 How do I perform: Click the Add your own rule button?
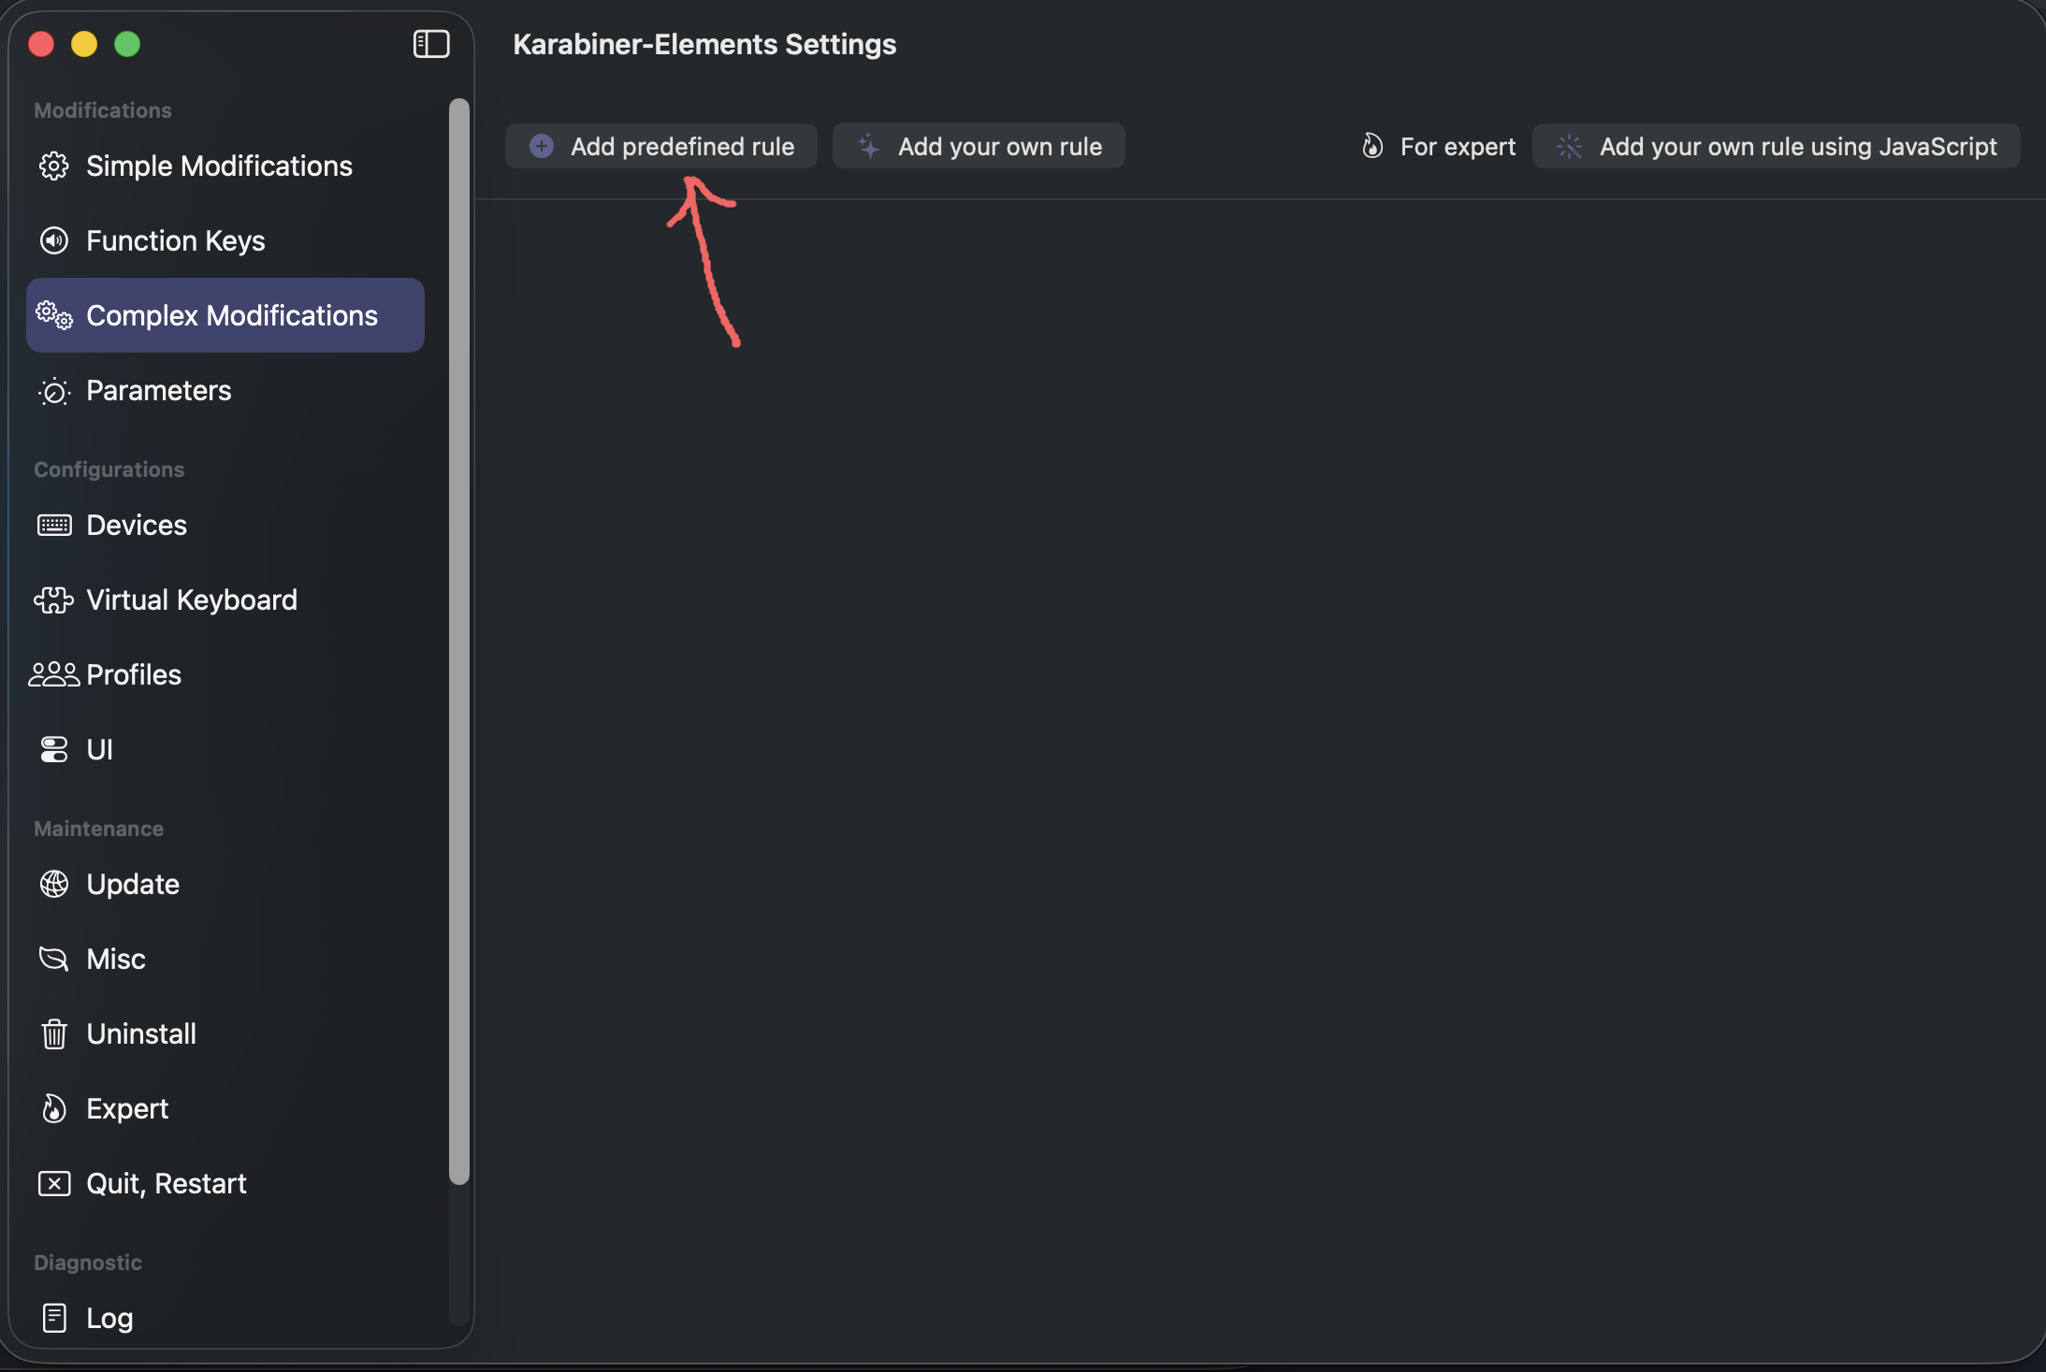(979, 146)
